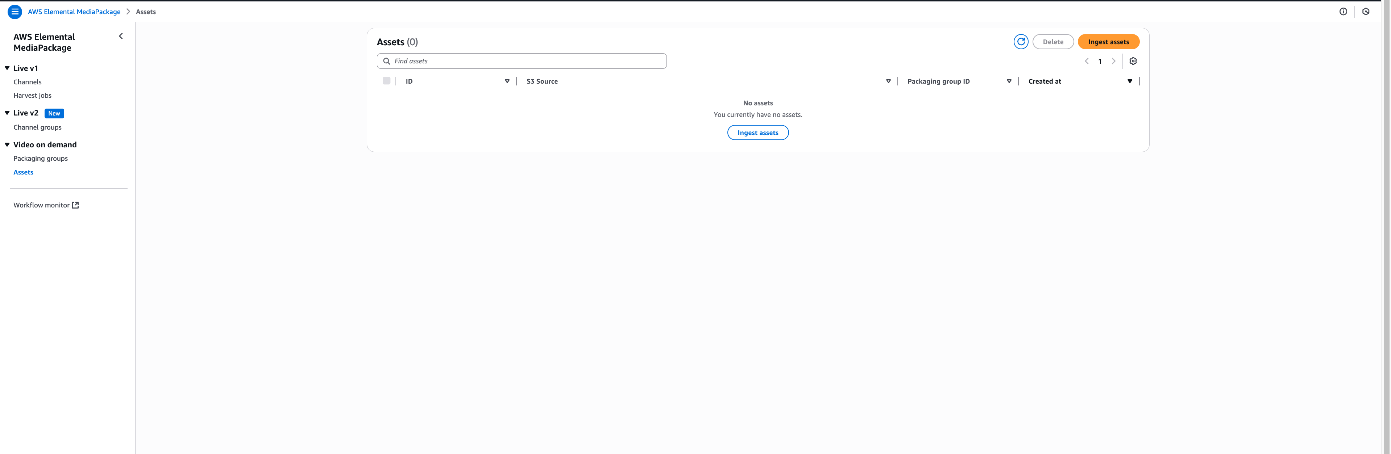Screen dimensions: 1391x454
Task: Toggle the previous page arrow in pagination
Action: coord(1087,61)
